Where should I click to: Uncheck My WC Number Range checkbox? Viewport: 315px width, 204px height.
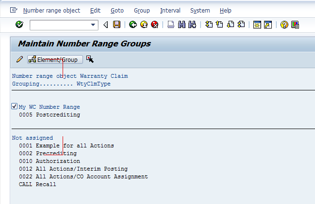click(x=14, y=106)
